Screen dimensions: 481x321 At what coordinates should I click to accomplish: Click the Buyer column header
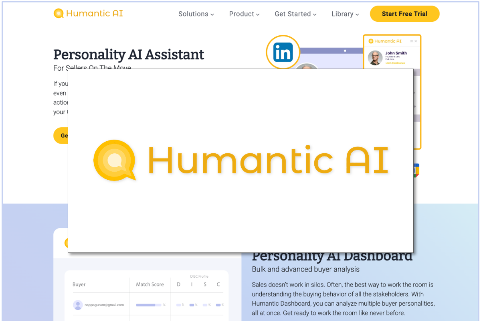[79, 284]
